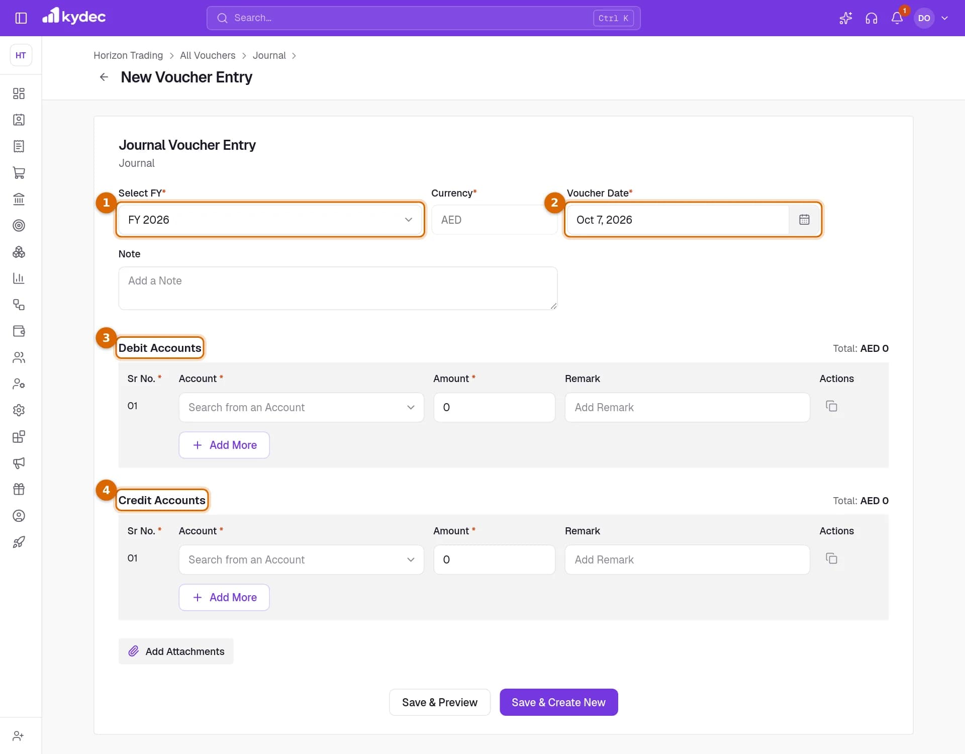965x754 pixels.
Task: Click the Add a Note text area
Action: 338,288
